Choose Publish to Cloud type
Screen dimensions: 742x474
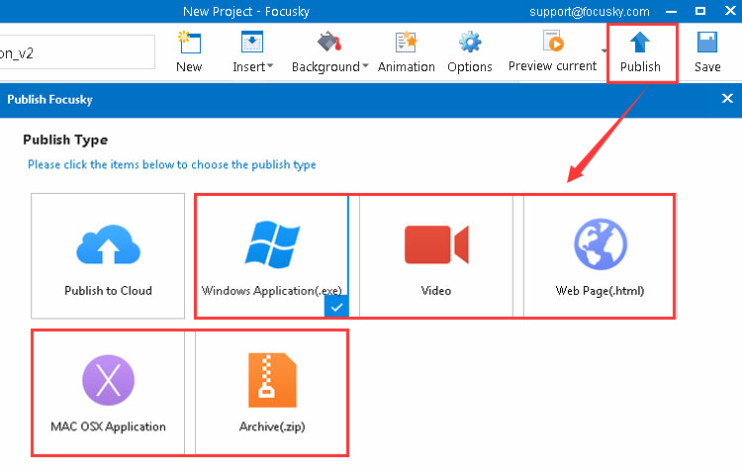tap(108, 255)
